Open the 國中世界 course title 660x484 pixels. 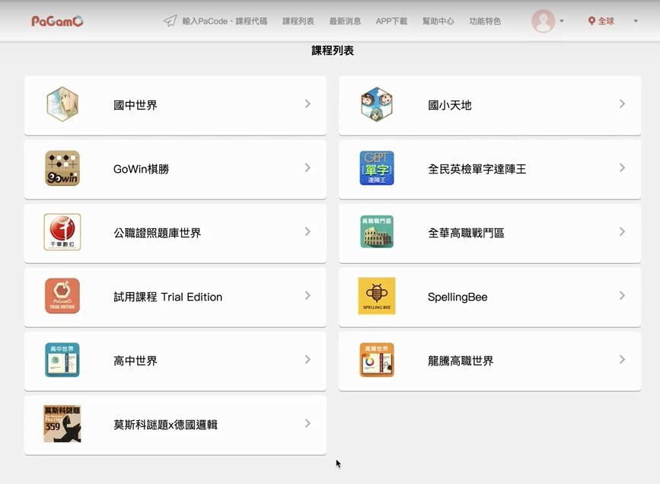[x=135, y=105]
